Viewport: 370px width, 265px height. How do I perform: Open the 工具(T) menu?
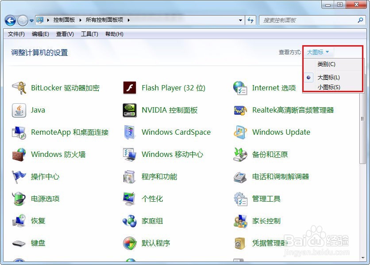[89, 34]
